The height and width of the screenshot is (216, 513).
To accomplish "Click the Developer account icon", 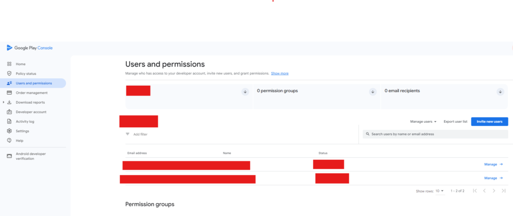I will [x=10, y=112].
